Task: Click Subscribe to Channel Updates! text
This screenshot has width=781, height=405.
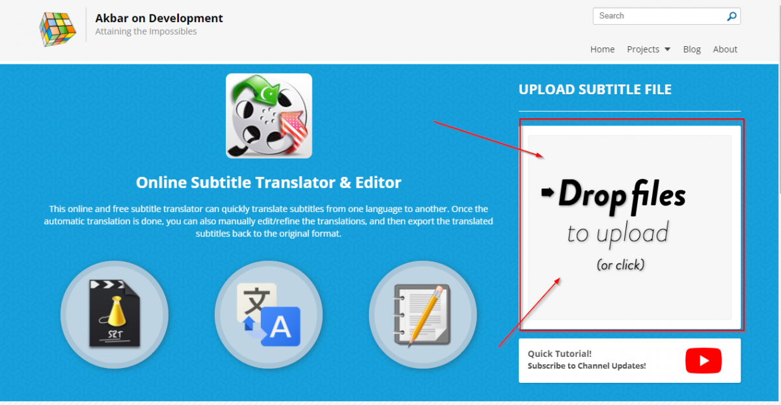Action: [x=586, y=366]
